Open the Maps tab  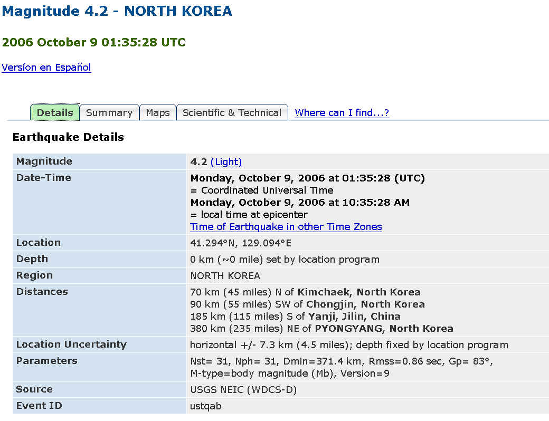pos(158,113)
